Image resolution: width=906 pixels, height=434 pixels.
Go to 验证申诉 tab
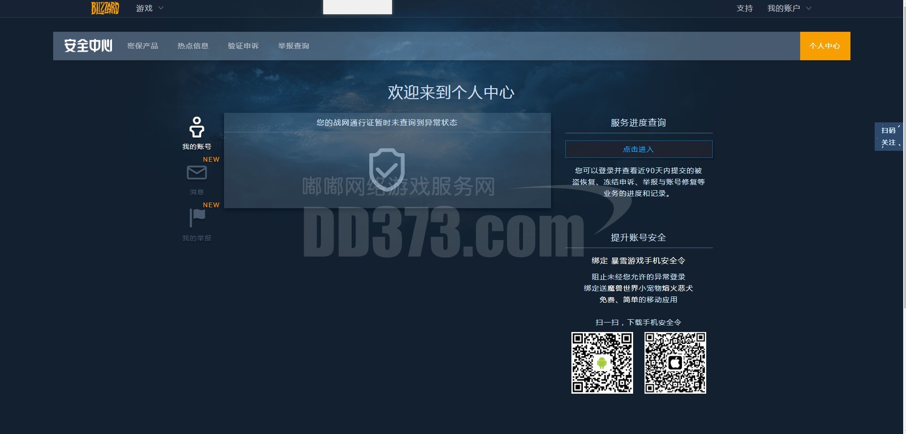[x=243, y=46]
